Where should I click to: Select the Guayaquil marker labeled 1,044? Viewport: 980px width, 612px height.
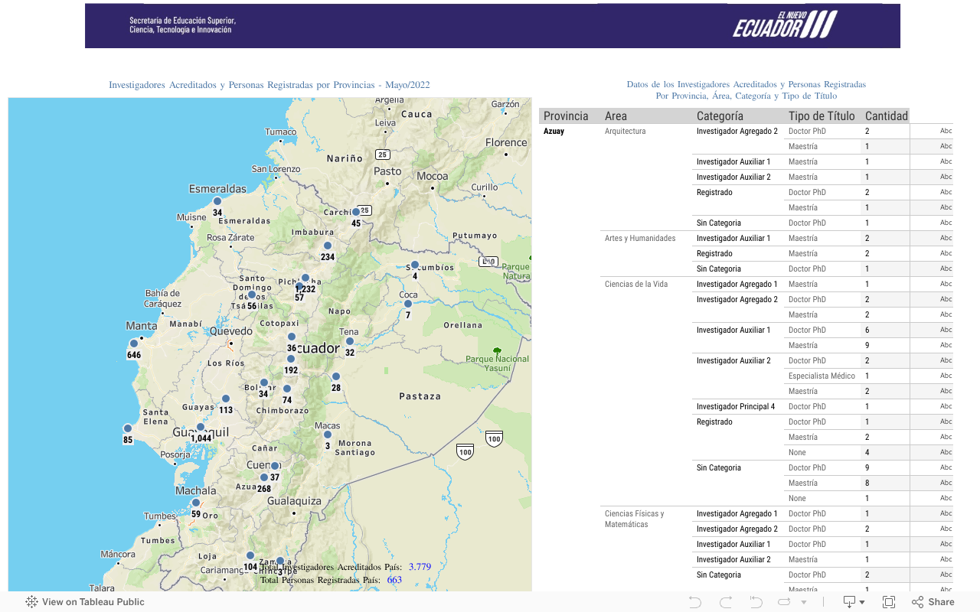pos(201,428)
